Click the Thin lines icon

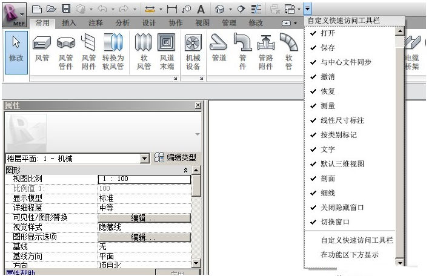(256, 9)
